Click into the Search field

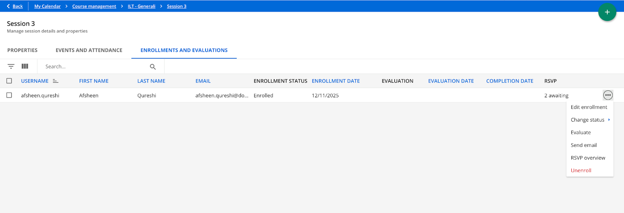[94, 67]
